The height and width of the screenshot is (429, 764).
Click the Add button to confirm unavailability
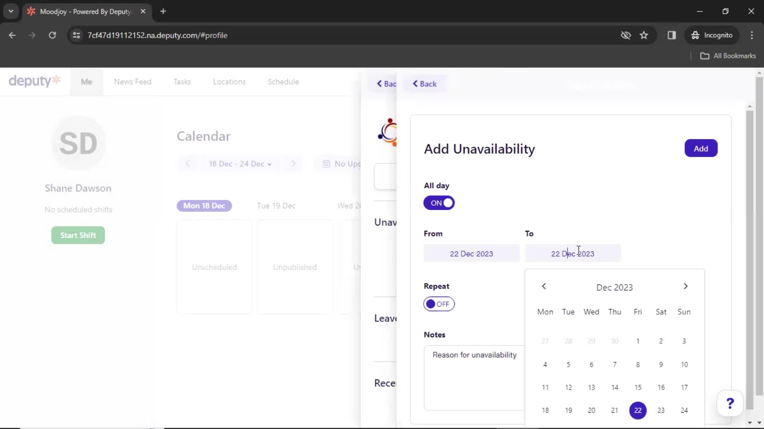pyautogui.click(x=700, y=148)
